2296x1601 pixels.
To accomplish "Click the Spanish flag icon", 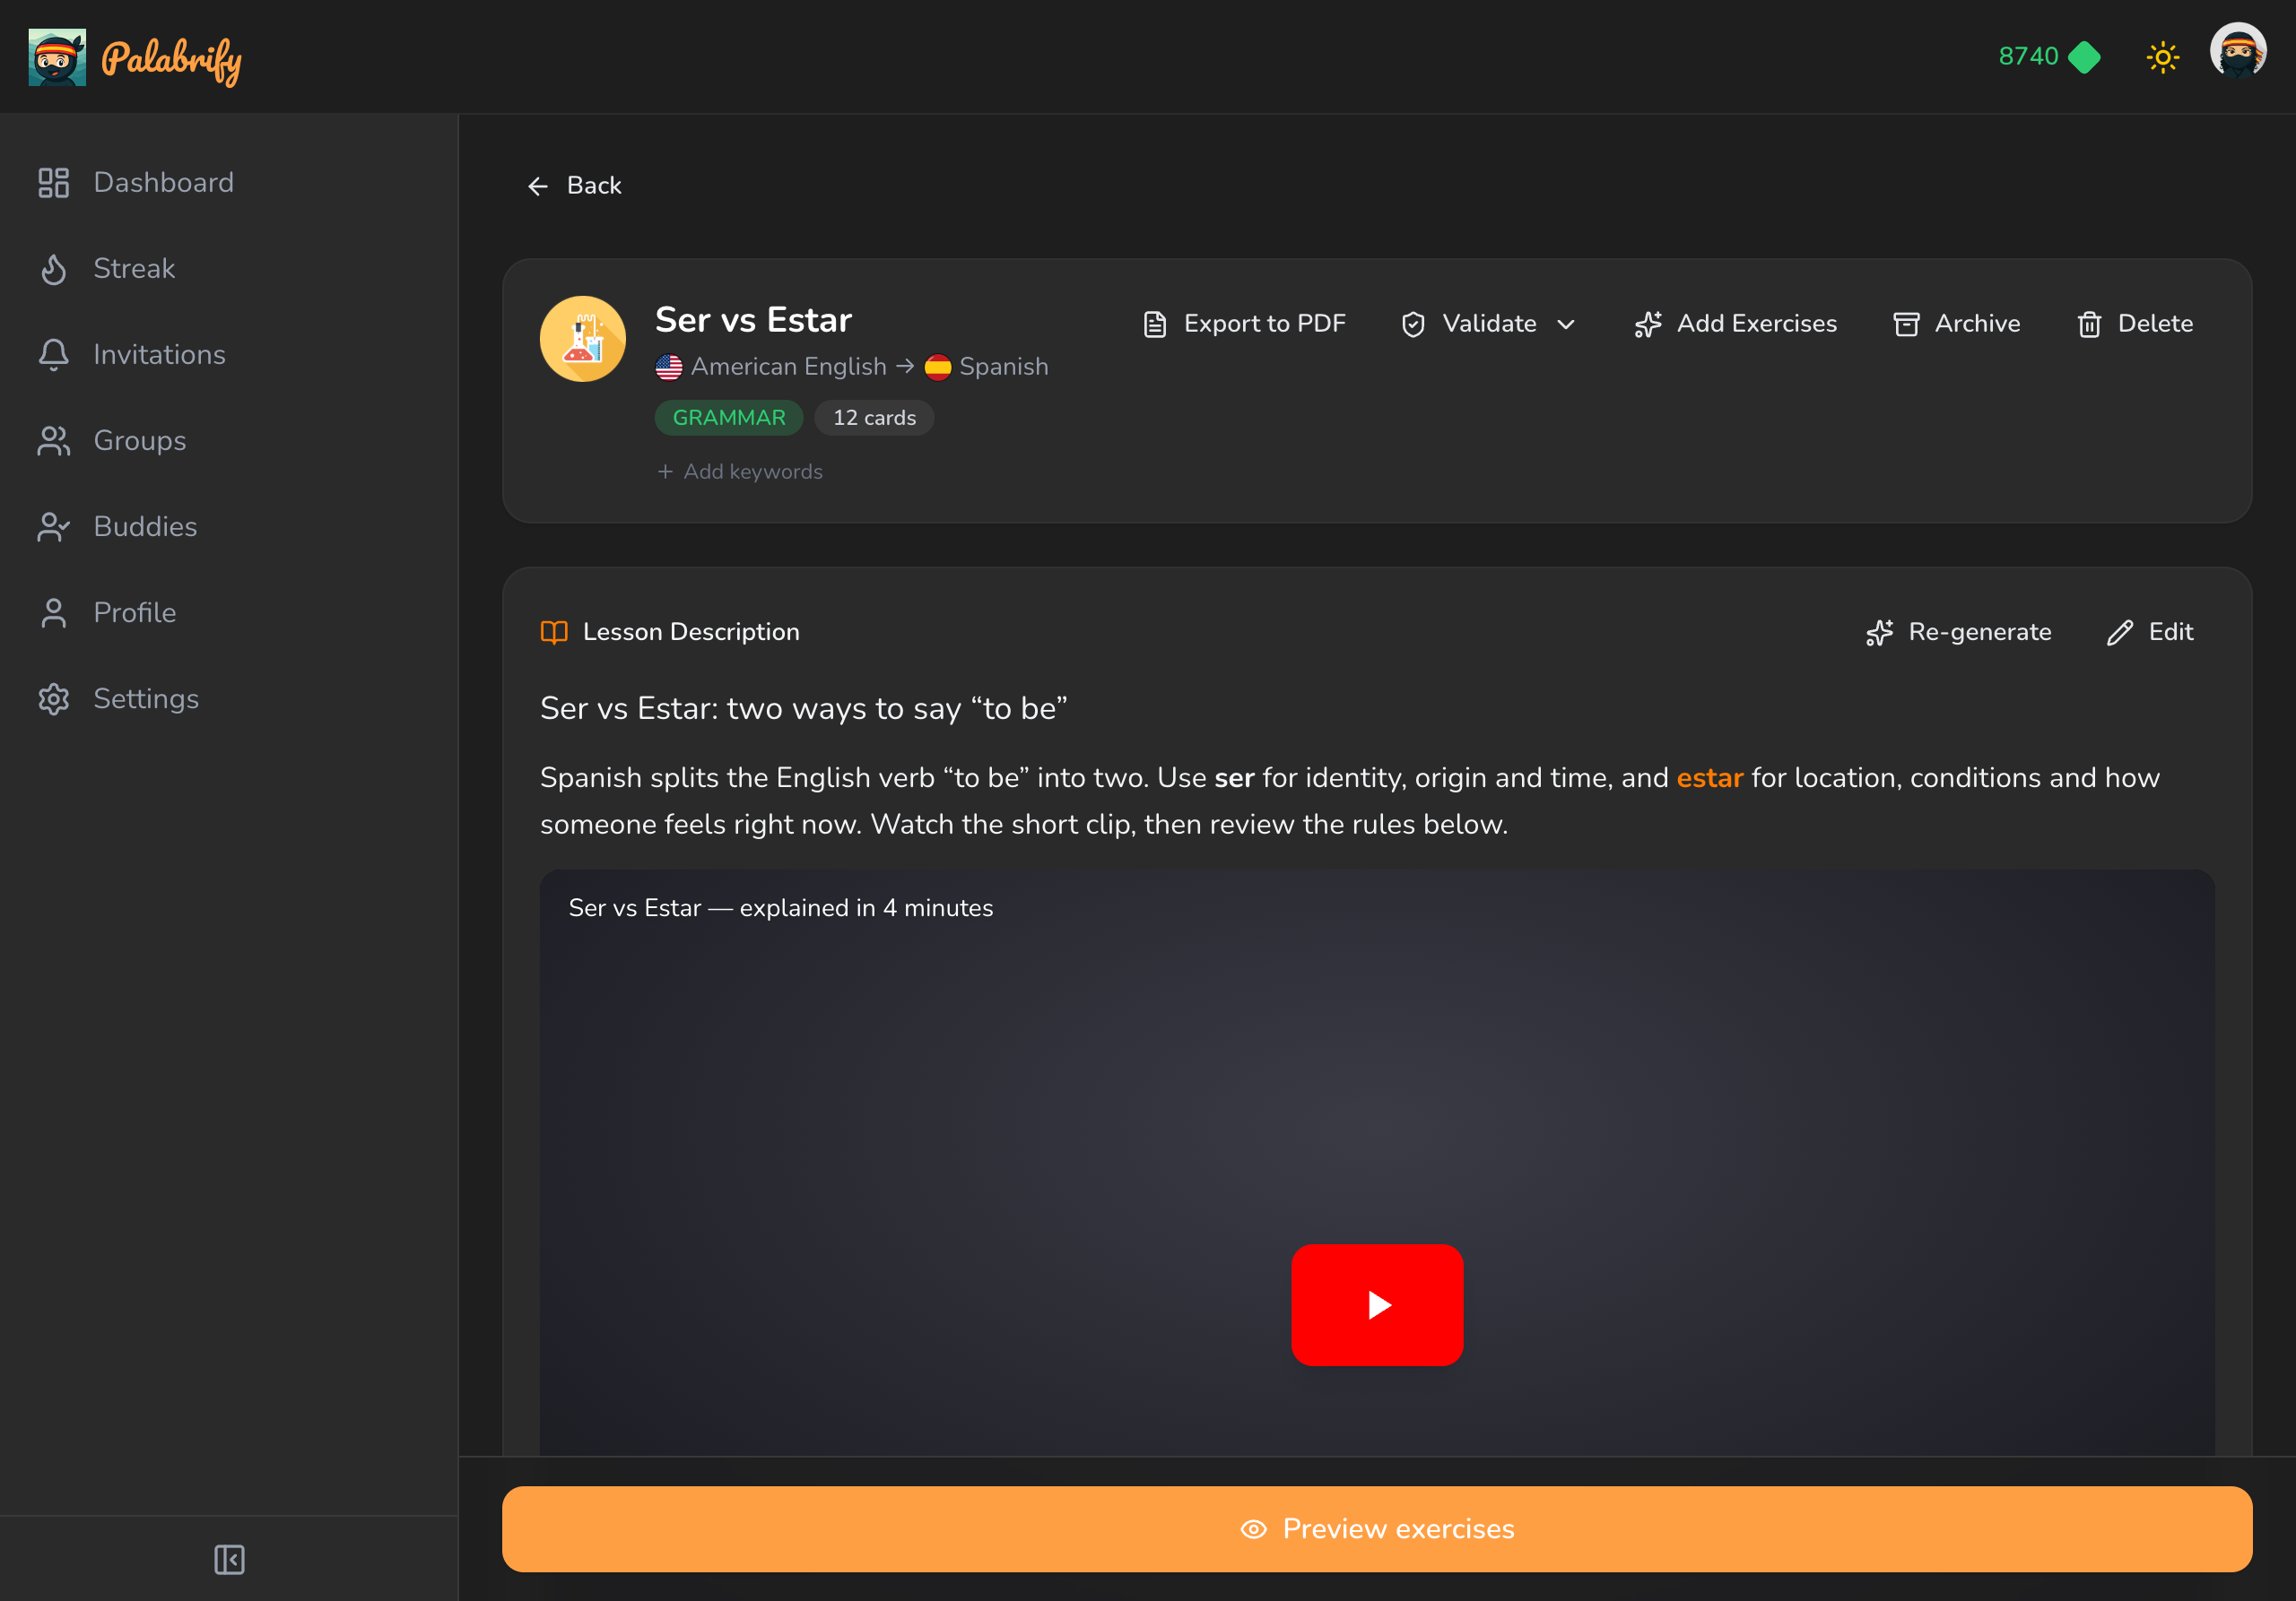I will pyautogui.click(x=937, y=367).
